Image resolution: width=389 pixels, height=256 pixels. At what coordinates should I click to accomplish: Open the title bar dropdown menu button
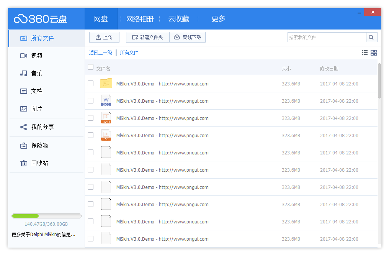pyautogui.click(x=359, y=12)
